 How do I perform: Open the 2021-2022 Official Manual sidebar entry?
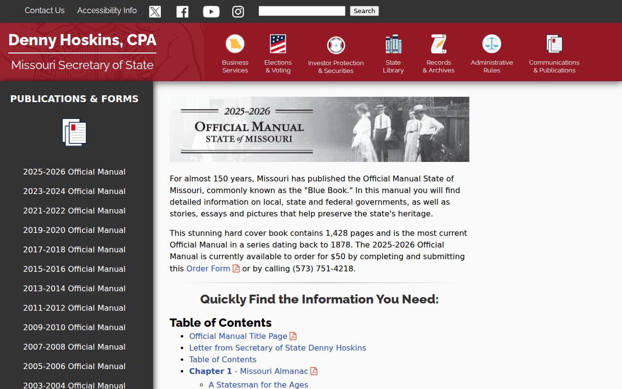click(x=74, y=211)
